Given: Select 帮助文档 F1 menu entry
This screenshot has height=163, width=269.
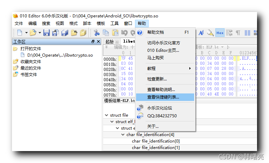Looking at the screenshot, I should pos(165,32).
